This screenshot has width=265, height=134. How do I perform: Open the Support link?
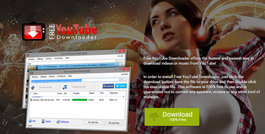(x=48, y=121)
